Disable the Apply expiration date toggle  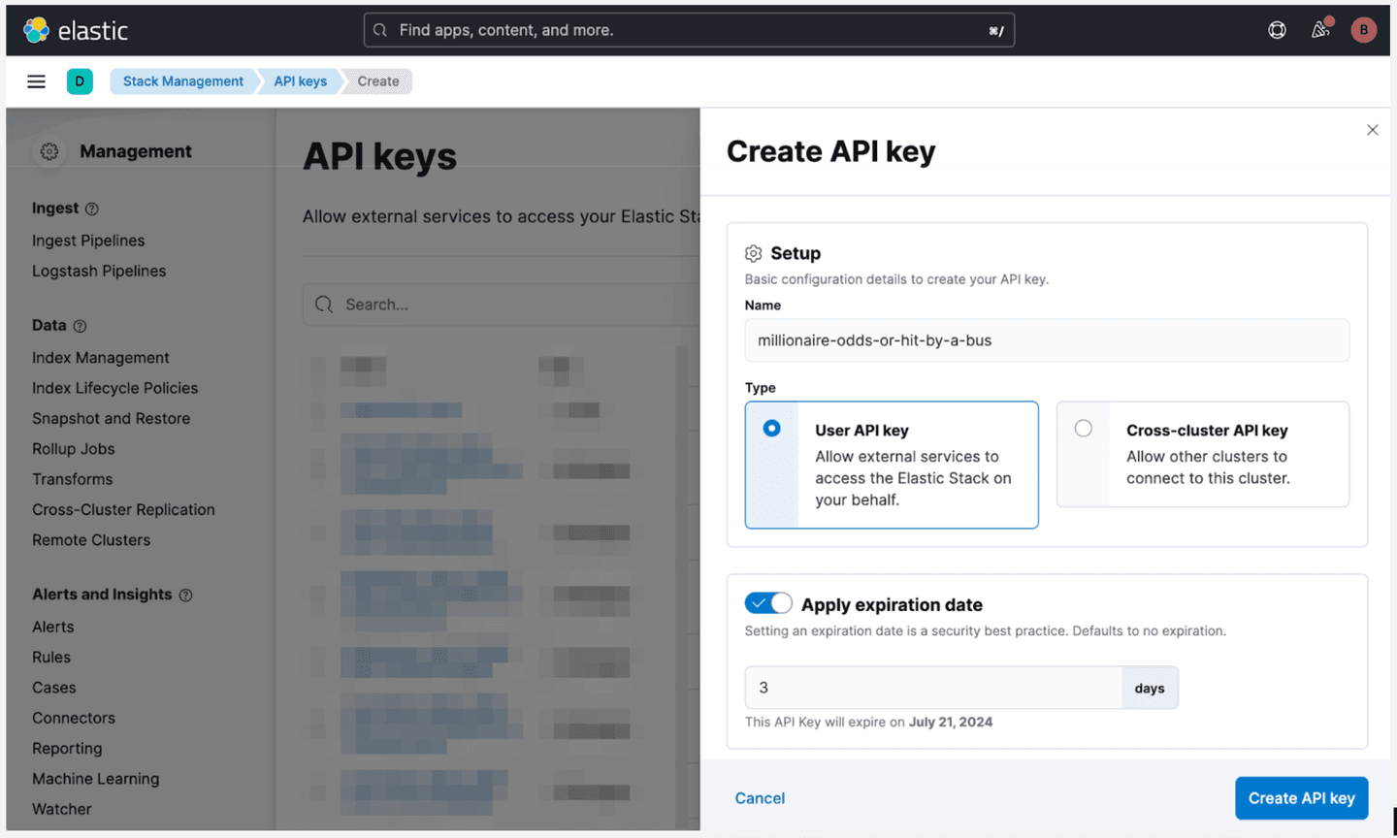pyautogui.click(x=767, y=602)
